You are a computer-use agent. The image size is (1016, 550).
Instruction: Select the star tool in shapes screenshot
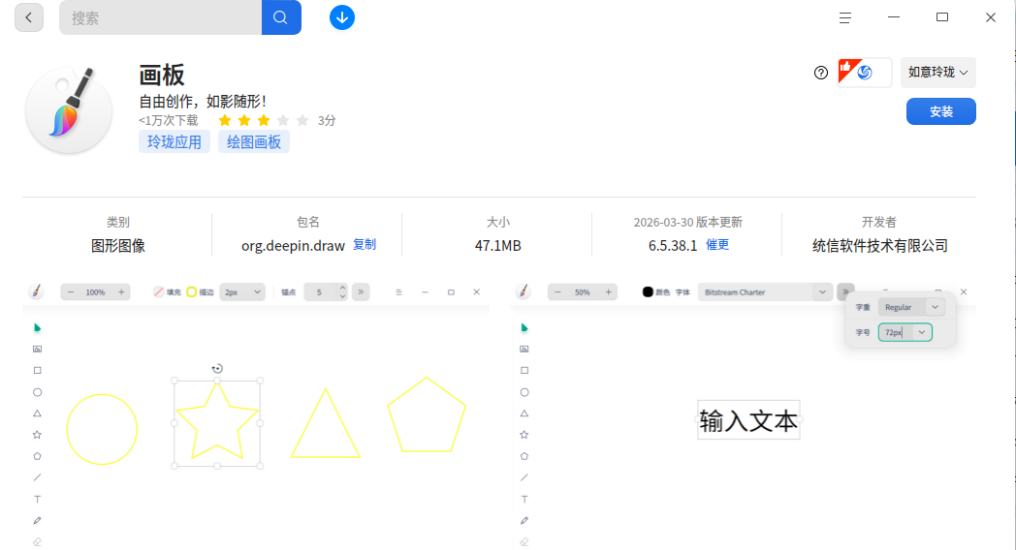(37, 435)
